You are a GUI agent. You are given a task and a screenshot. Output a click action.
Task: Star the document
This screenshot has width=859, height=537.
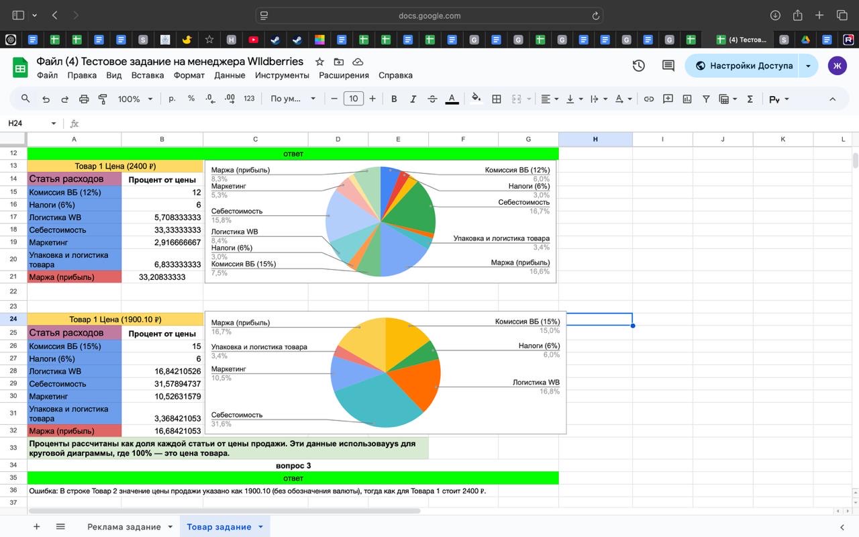320,62
